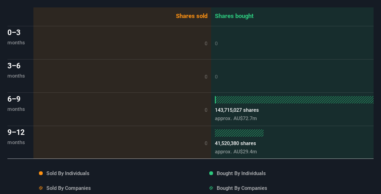This screenshot has height=194, width=381.
Task: Click the approx. AU$29.4m value
Action: tap(236, 152)
